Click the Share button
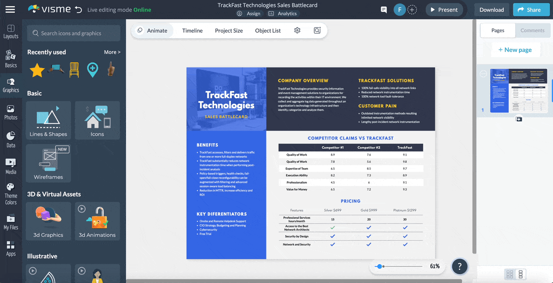The height and width of the screenshot is (283, 553). (531, 10)
